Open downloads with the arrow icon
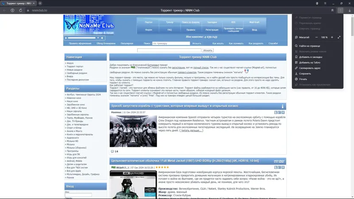This screenshot has width=354, height=199. coord(350,10)
